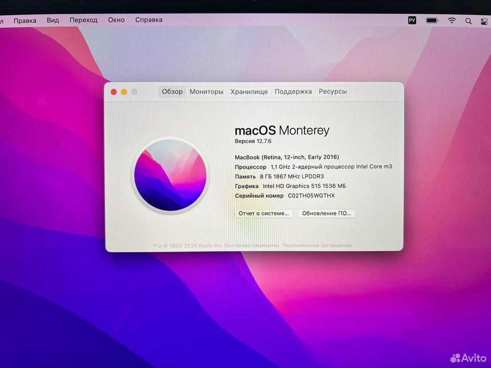491x368 pixels.
Task: Open the Ресурсы tab
Action: point(333,92)
